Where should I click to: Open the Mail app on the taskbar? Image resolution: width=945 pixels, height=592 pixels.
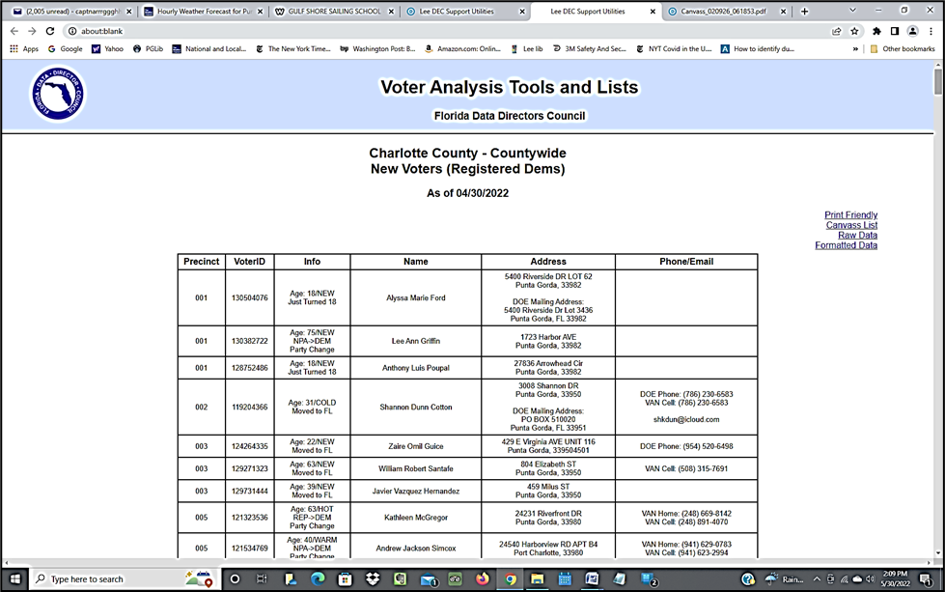tap(429, 580)
